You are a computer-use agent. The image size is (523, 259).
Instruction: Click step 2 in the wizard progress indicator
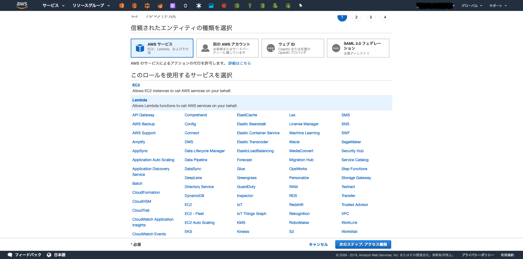tap(356, 17)
